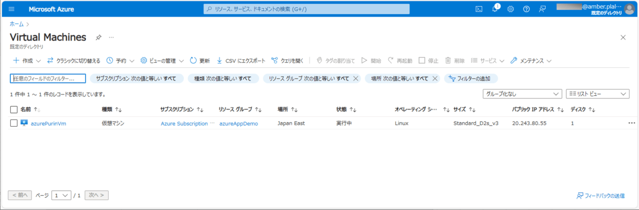Open the help question mark icon
The height and width of the screenshot is (210, 639).
click(x=526, y=9)
